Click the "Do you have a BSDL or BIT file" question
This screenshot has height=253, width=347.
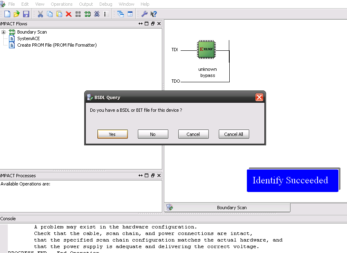pyautogui.click(x=136, y=110)
